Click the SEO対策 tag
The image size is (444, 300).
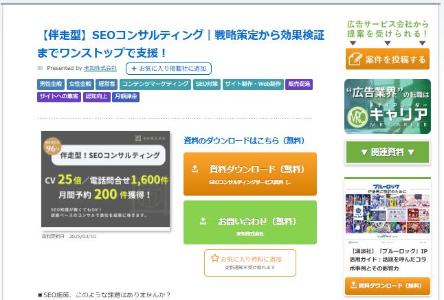pos(207,84)
